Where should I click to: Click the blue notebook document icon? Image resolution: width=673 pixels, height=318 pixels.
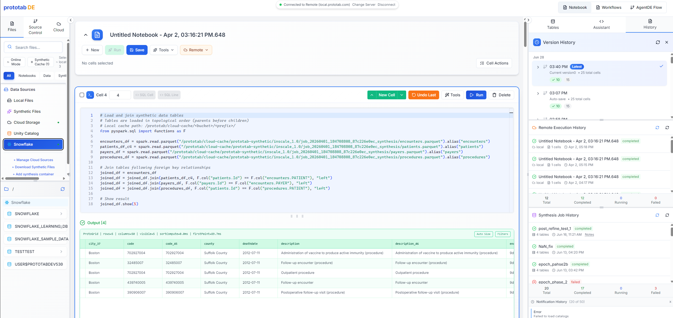tap(97, 35)
